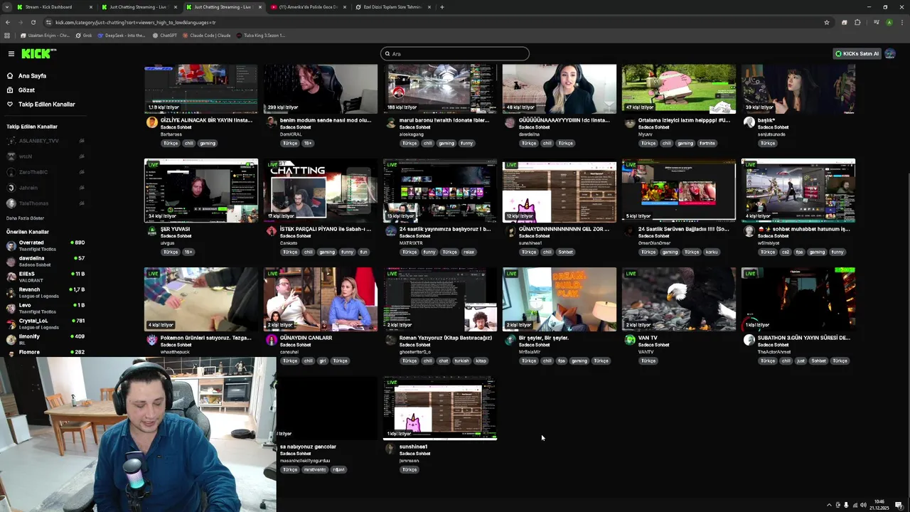
Task: Open followed channel ZeroTheBIC
Action: point(33,172)
